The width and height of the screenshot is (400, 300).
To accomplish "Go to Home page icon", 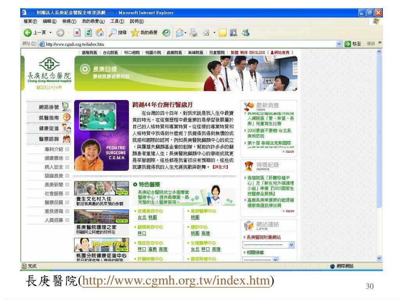I will pos(100,33).
